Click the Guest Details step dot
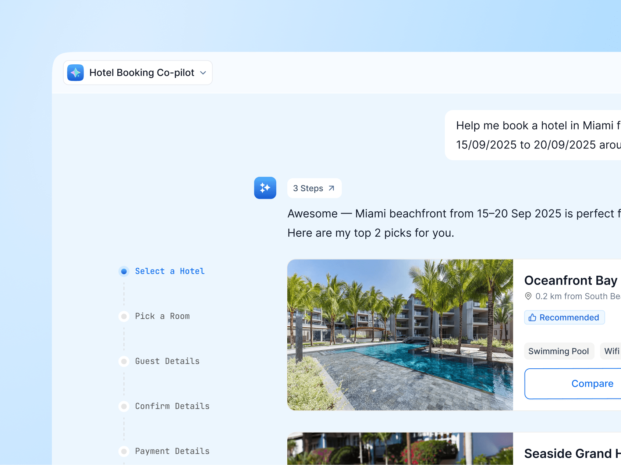This screenshot has height=465, width=621. tap(124, 361)
